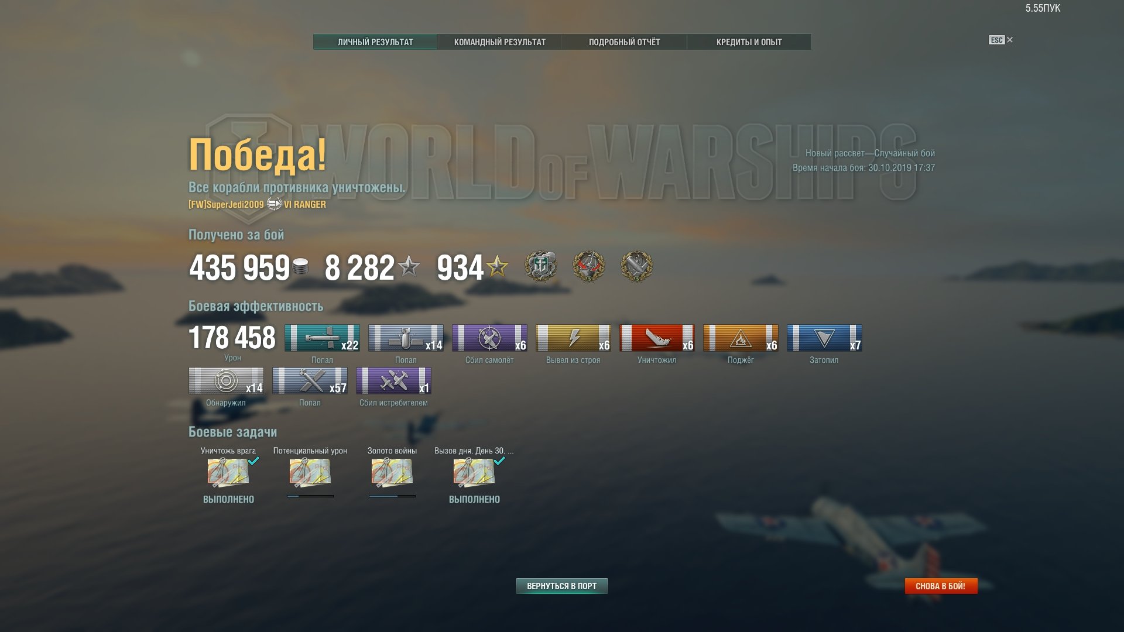Open the 'Кредиты и опыт' tab
Viewport: 1124px width, 632px height.
coord(749,42)
